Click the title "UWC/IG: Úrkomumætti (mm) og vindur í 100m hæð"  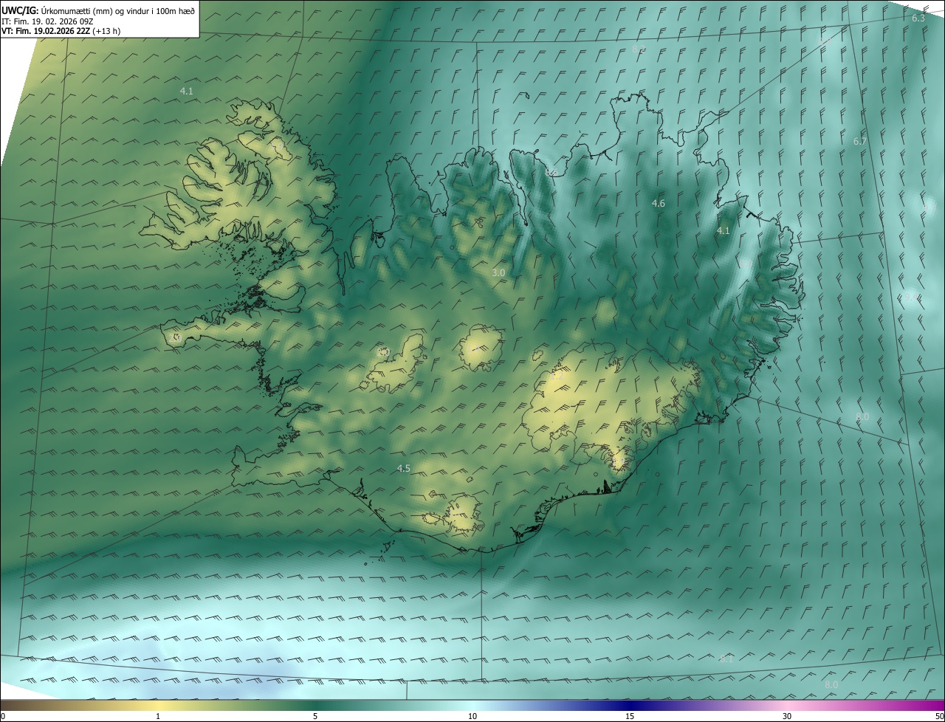point(98,10)
